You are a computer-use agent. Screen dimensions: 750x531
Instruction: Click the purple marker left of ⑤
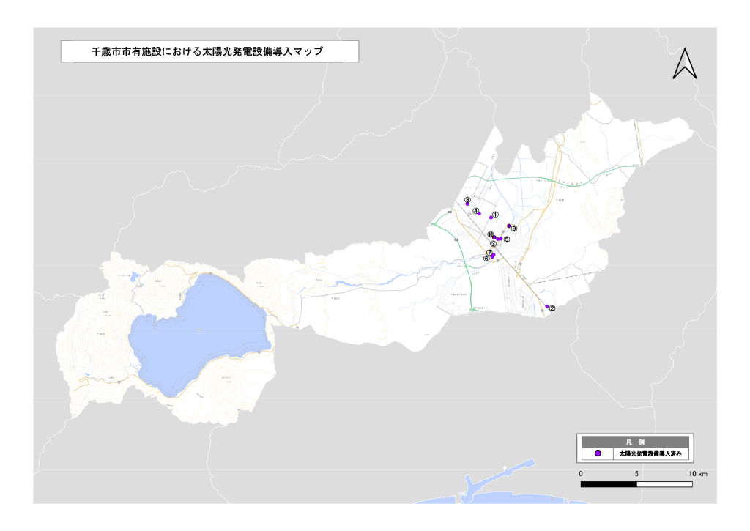point(500,239)
